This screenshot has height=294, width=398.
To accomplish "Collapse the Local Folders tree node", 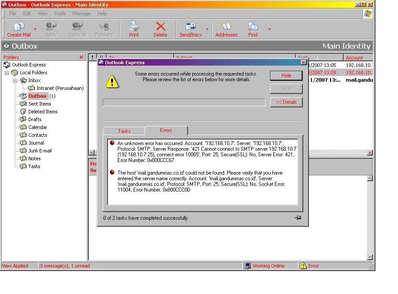I will (x=7, y=73).
